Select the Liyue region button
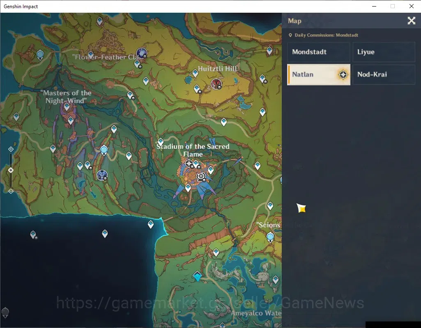This screenshot has height=328, width=421. (x=384, y=52)
